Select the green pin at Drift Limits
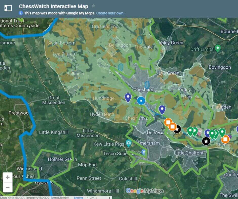This screenshot has width=238, height=199. (217, 48)
